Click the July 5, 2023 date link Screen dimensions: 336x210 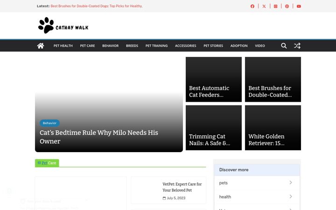pos(176,198)
